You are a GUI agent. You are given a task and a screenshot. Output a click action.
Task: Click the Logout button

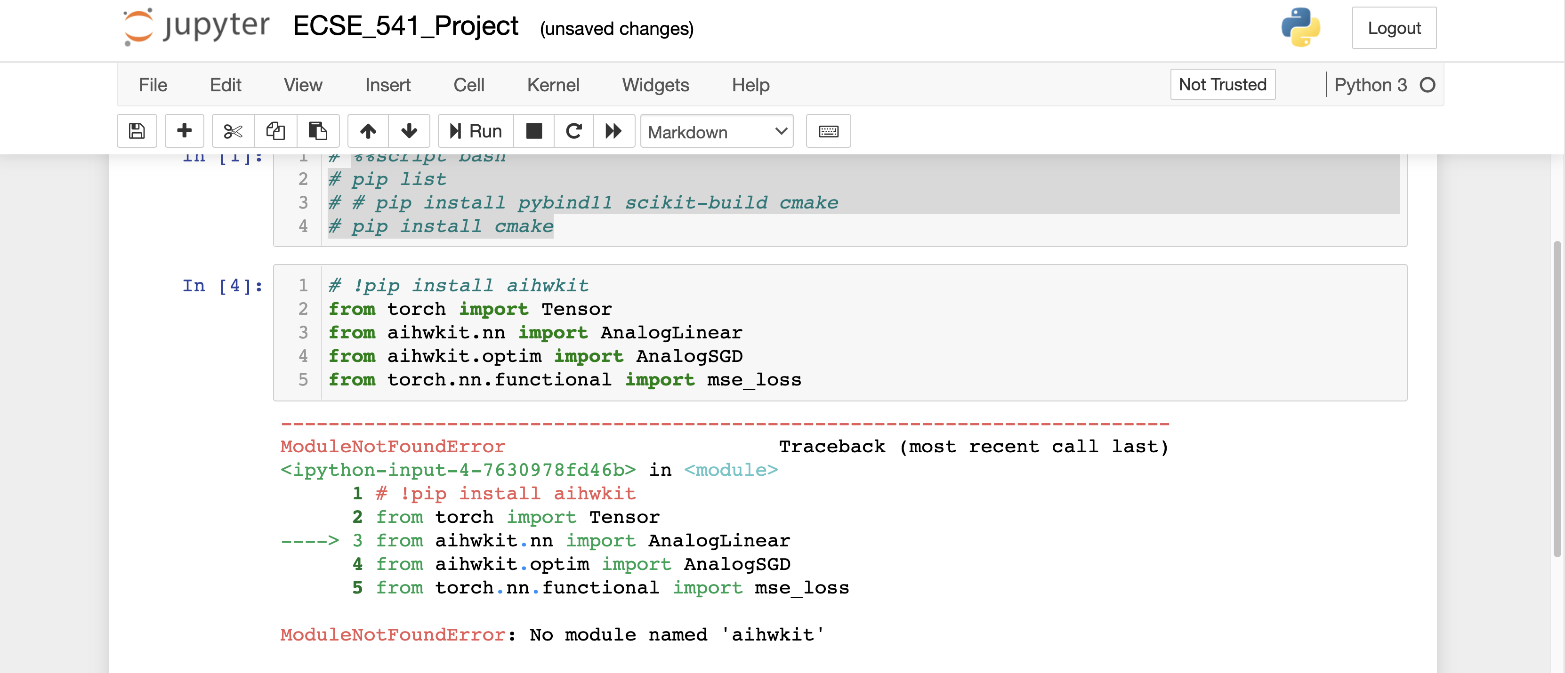1394,27
